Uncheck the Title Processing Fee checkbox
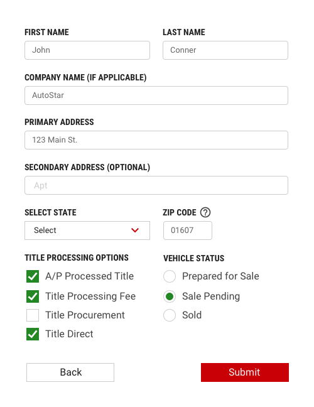Image resolution: width=314 pixels, height=407 pixels. pyautogui.click(x=33, y=296)
